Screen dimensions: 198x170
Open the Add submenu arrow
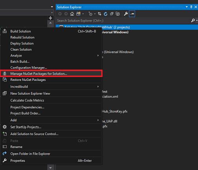coord(98,120)
